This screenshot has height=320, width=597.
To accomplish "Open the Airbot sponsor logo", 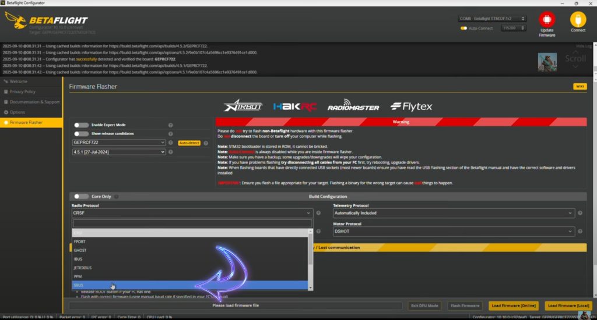I will 243,106.
